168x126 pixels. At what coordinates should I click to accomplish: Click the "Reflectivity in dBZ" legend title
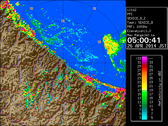(159, 88)
